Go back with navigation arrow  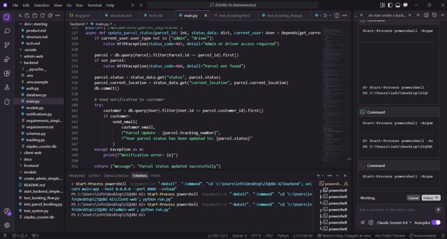coord(133,5)
